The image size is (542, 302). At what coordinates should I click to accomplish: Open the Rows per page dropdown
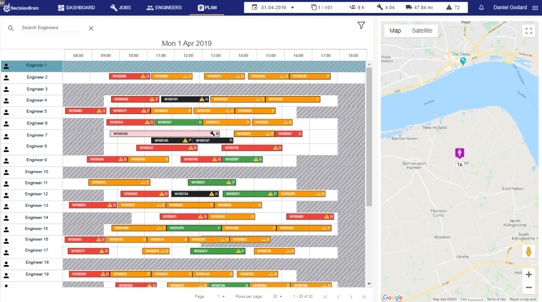[x=278, y=296]
